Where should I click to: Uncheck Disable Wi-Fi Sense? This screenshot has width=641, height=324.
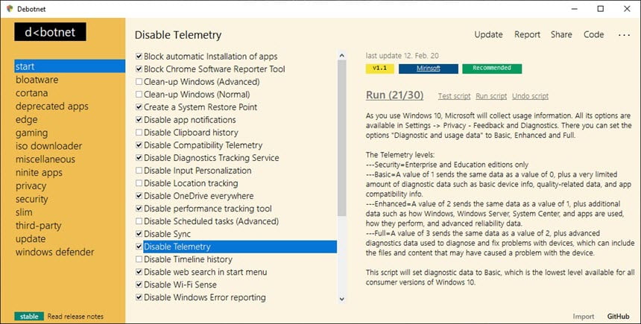(x=139, y=285)
